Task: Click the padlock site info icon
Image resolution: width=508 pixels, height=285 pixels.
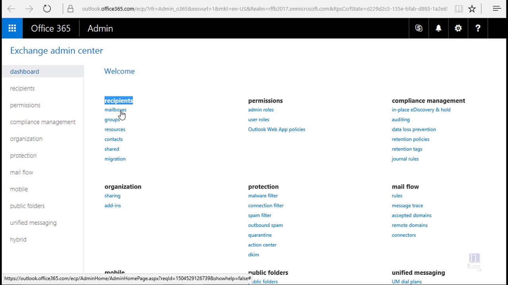Action: (x=70, y=9)
